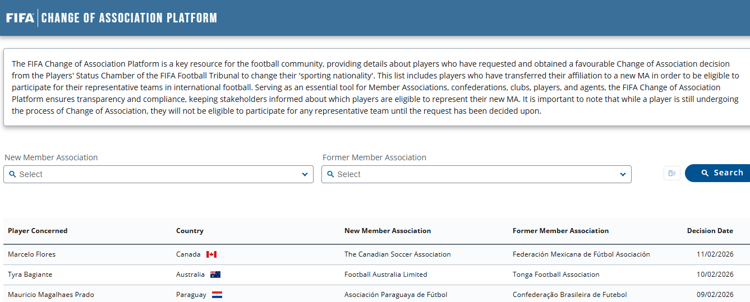Viewport: 750px width, 302px height.
Task: Sort by the Player Concerned column header
Action: pos(38,231)
